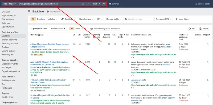The height and width of the screenshot is (105, 213).
Task: Click the Page inspect search icon
Action: click(15, 15)
